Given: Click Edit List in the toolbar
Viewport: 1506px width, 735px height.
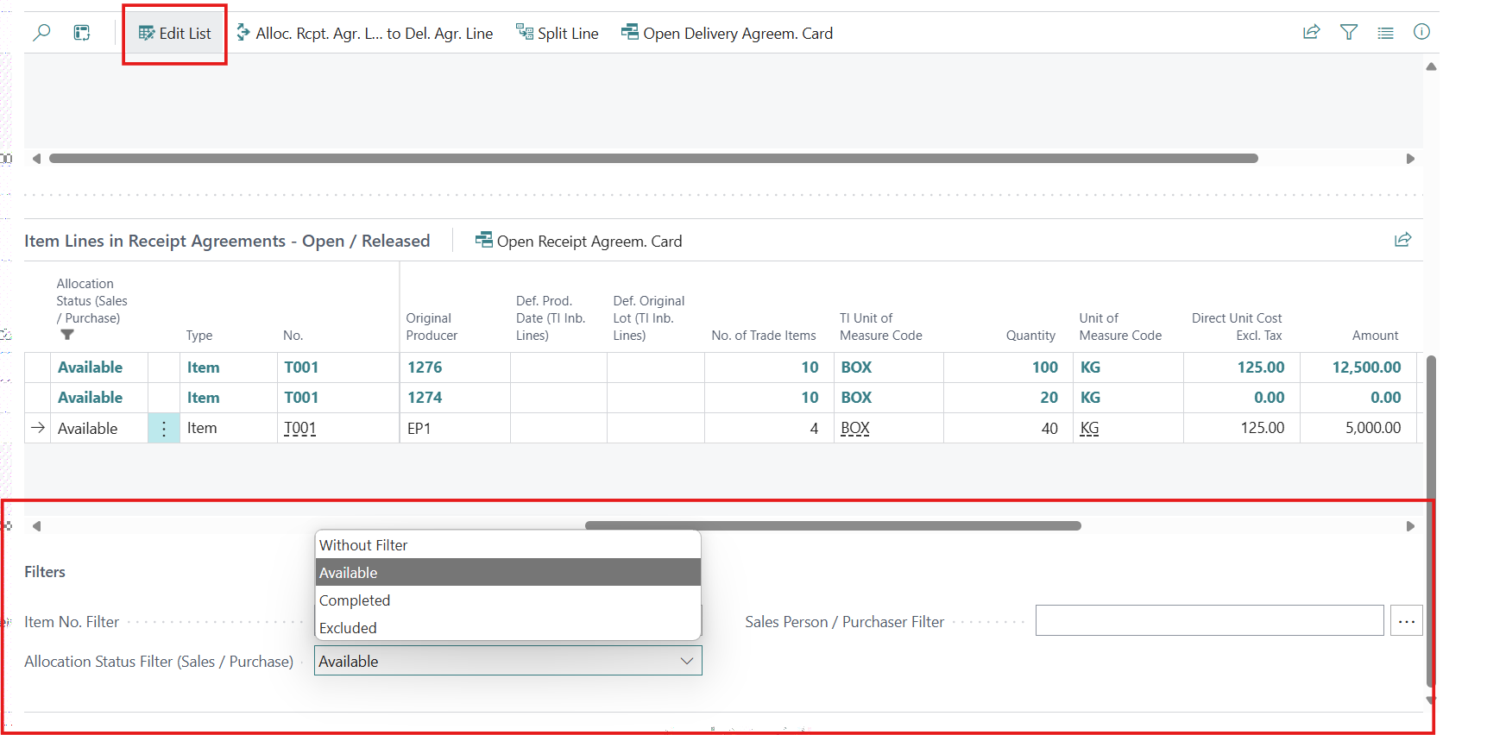Looking at the screenshot, I should [175, 34].
